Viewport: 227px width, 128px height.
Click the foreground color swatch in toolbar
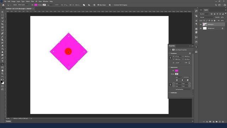[x=1, y=82]
